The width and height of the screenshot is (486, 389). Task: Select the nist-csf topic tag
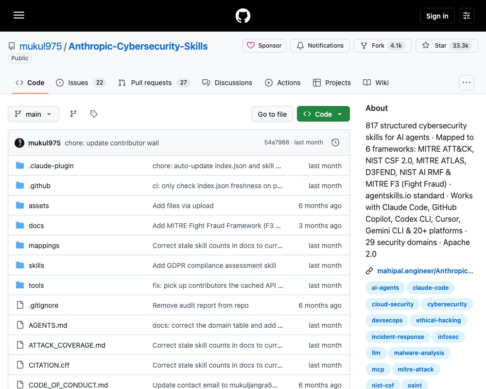(383, 385)
